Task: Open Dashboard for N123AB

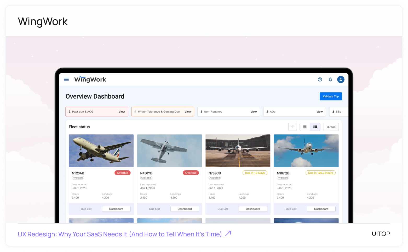Action: 116,209
